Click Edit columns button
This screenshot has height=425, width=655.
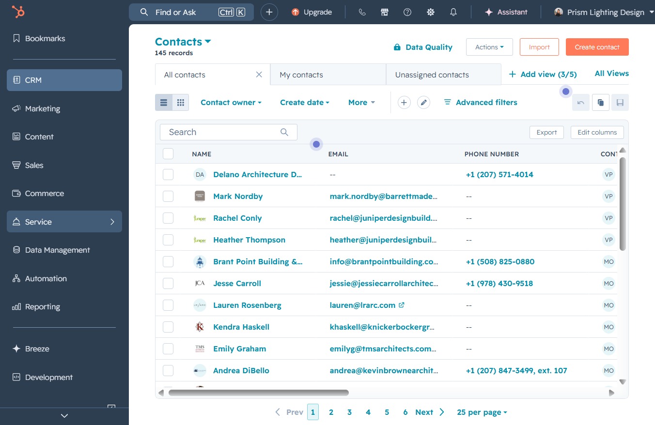coord(597,132)
